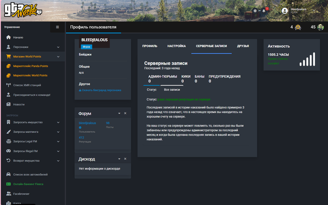This screenshot has width=328, height=205.
Task: Click the Возврат имущества history icon
Action: point(8,160)
